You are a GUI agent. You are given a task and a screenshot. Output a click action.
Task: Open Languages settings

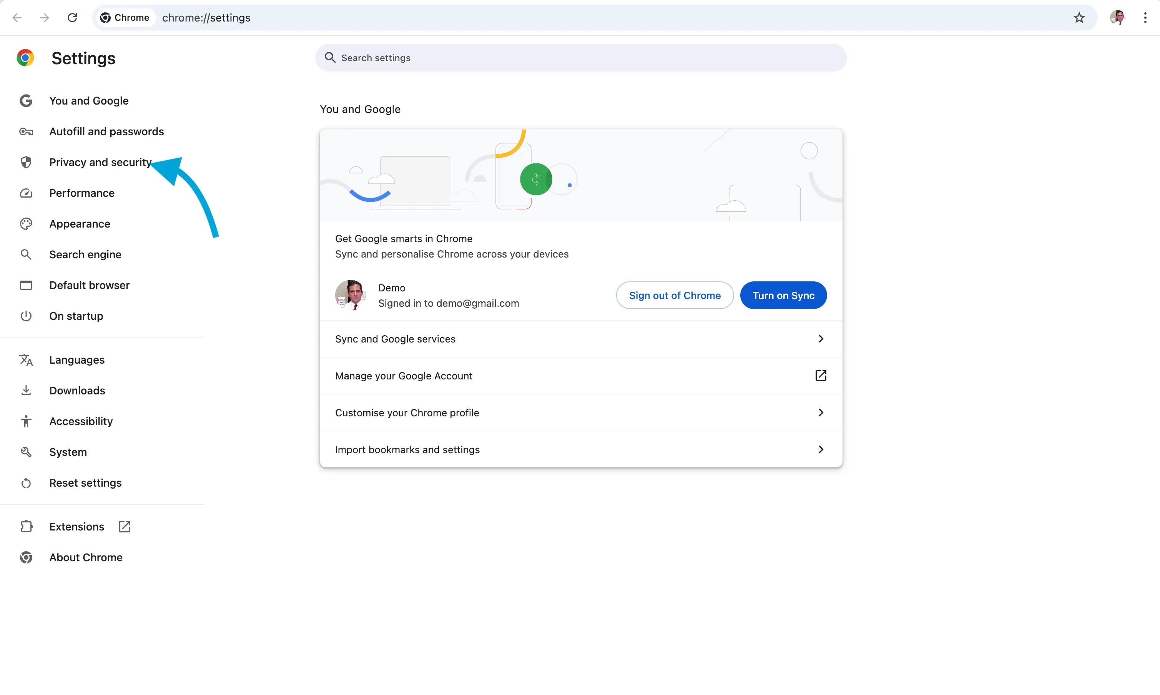(77, 360)
